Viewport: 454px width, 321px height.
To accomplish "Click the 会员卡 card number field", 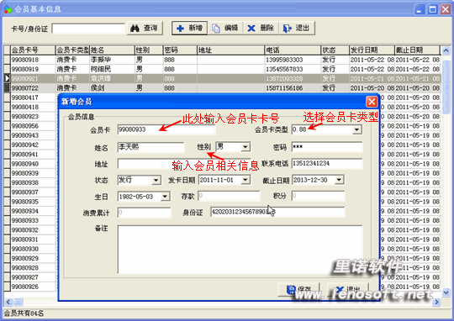I will (166, 129).
